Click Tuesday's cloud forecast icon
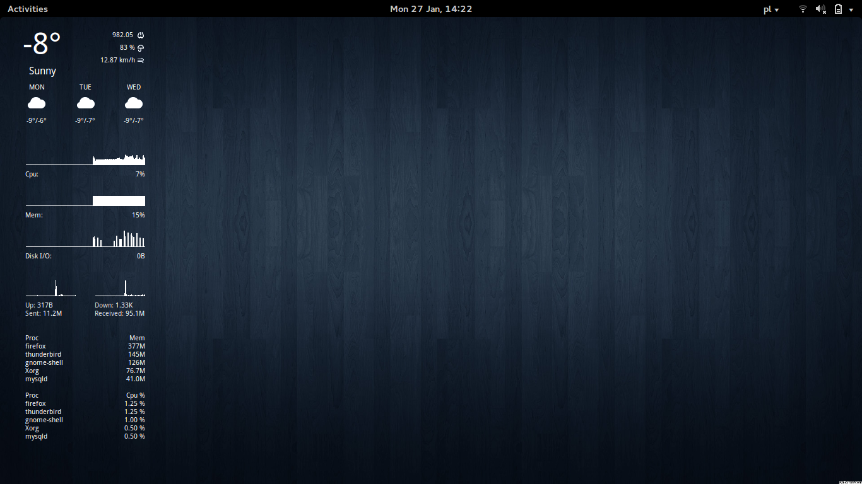Viewport: 862px width, 484px height. coord(85,102)
